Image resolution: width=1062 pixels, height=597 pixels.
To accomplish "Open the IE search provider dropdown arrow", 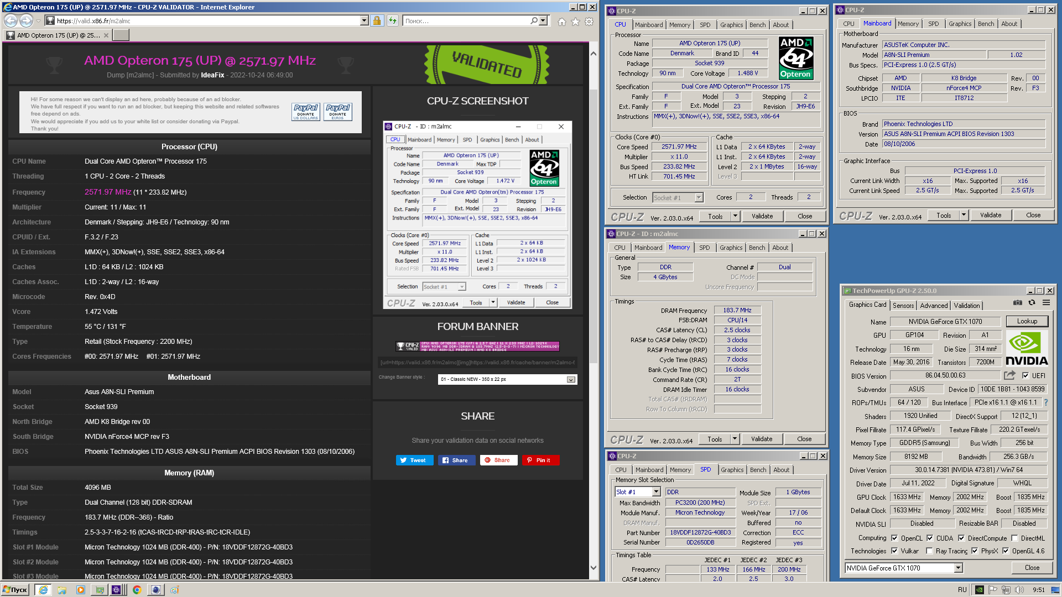I will point(543,21).
